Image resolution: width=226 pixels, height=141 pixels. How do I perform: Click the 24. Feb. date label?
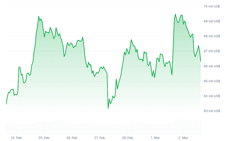click(17, 138)
